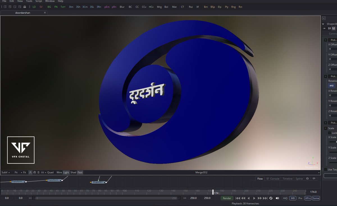
Task: Insert Shape 3D tool 3Sh
Action: coord(78,7)
